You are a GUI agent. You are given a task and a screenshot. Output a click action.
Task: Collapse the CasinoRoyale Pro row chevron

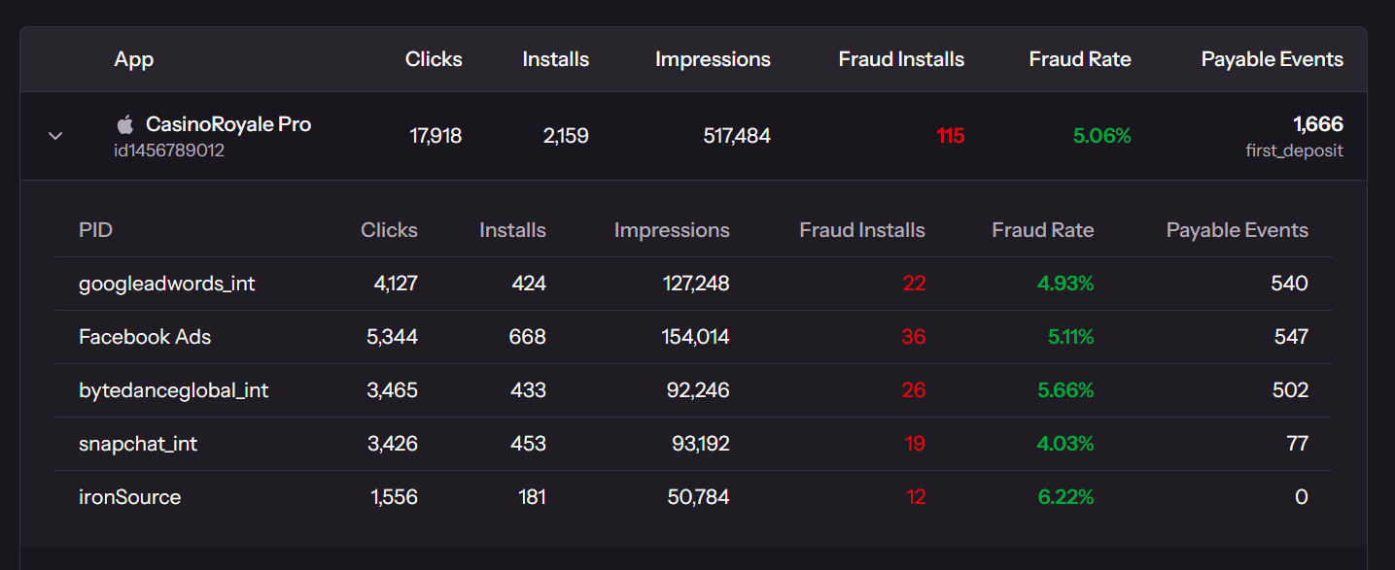[54, 136]
